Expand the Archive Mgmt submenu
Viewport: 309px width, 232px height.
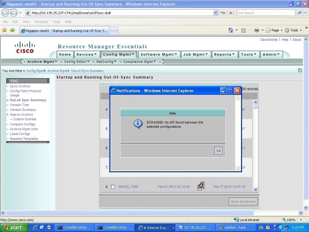(x=42, y=62)
